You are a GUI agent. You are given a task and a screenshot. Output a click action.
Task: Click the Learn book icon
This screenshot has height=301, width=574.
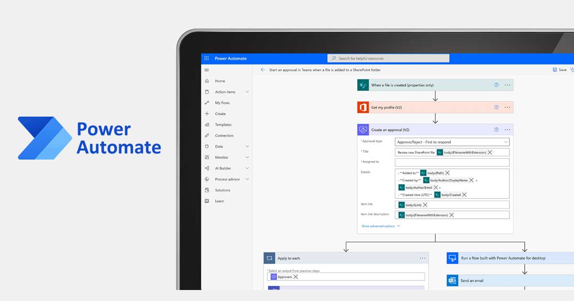pyautogui.click(x=207, y=201)
